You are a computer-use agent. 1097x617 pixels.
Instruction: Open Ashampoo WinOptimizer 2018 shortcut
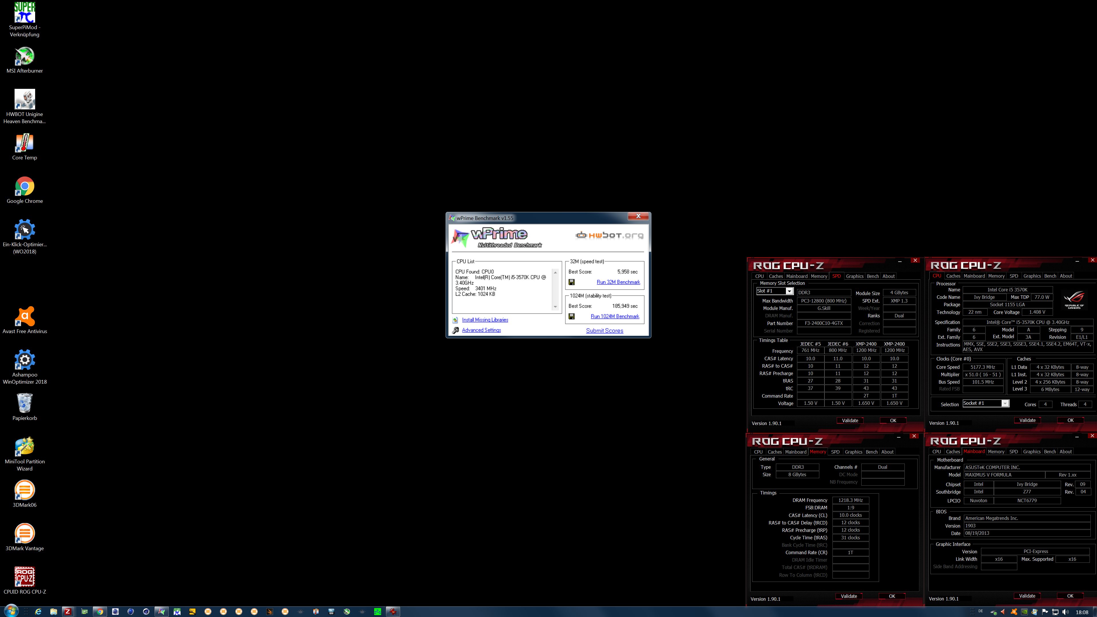[x=25, y=367]
